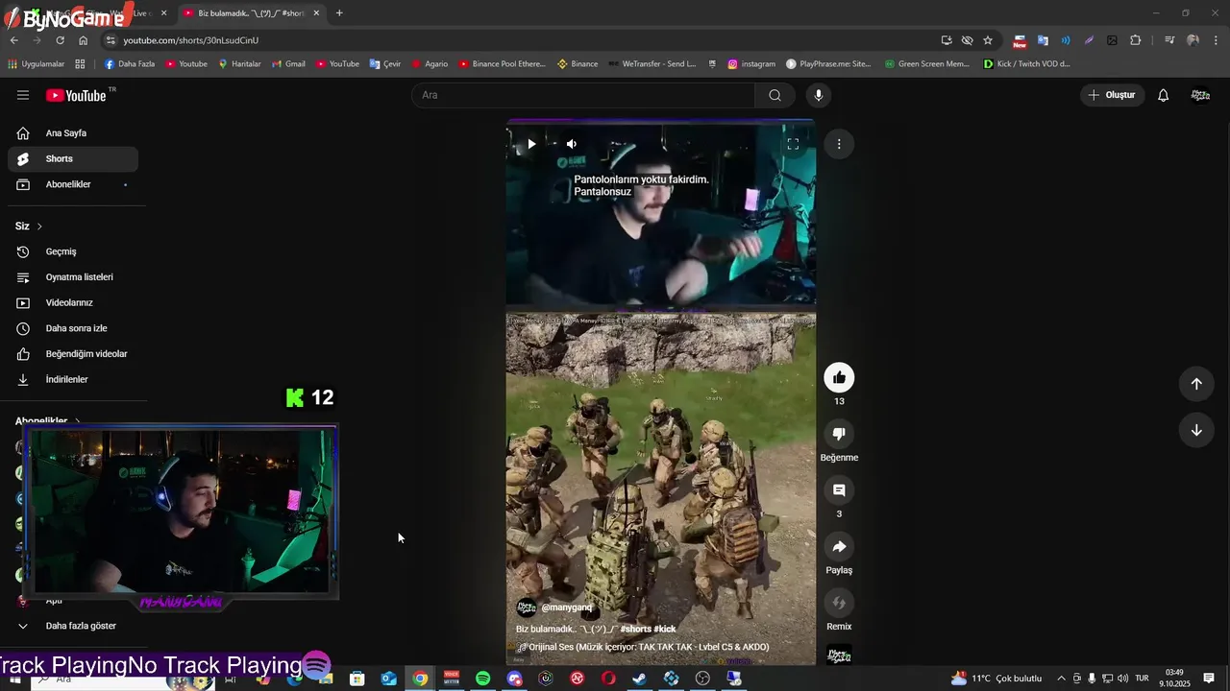Open the Extensions puzzle menu
This screenshot has width=1230, height=691.
coord(1136,40)
